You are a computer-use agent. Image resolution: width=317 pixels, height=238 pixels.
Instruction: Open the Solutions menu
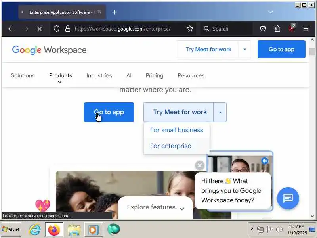click(x=23, y=75)
